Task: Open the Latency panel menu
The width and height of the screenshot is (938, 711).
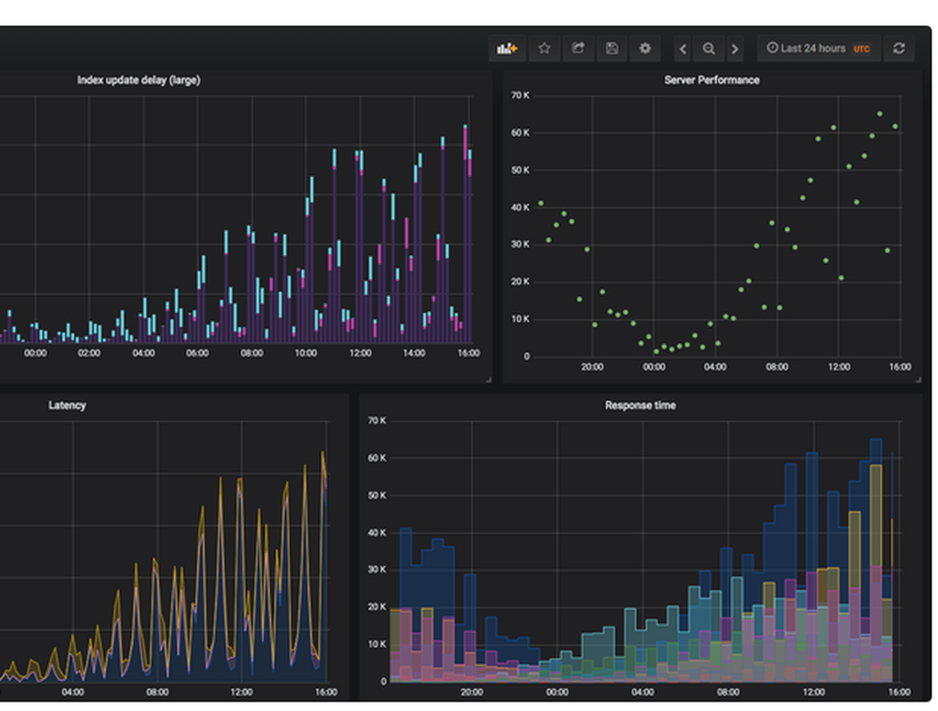Action: coord(67,405)
